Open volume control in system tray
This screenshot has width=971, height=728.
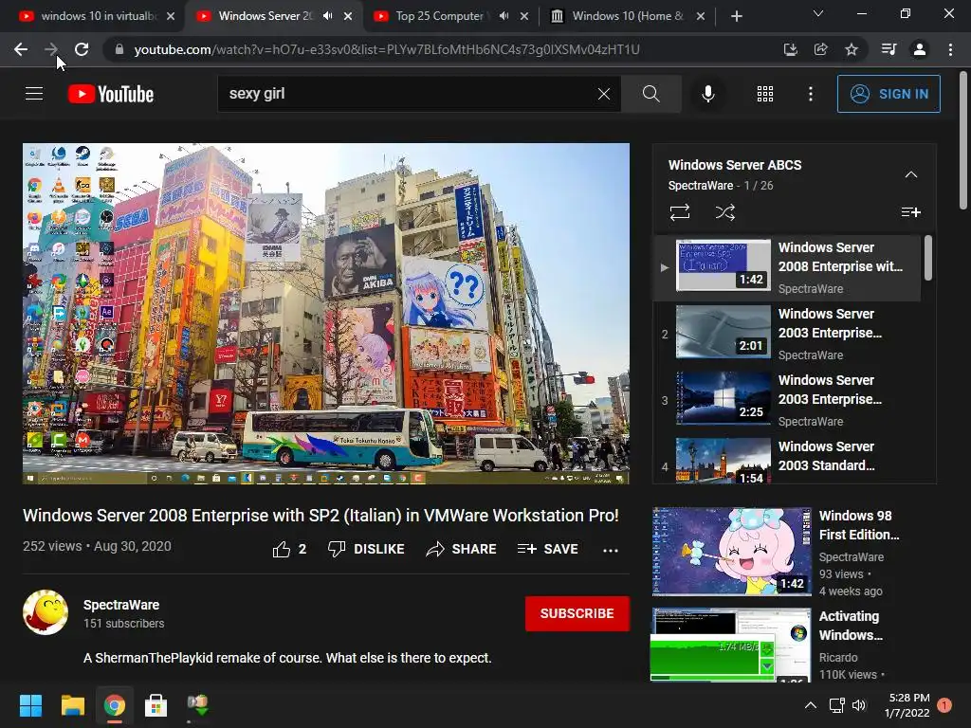point(859,705)
